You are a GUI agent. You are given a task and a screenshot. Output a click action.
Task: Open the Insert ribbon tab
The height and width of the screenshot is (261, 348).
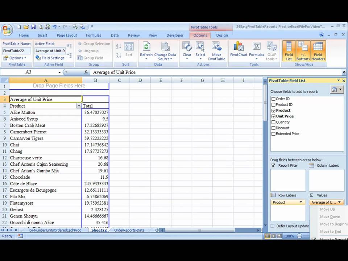(x=42, y=35)
